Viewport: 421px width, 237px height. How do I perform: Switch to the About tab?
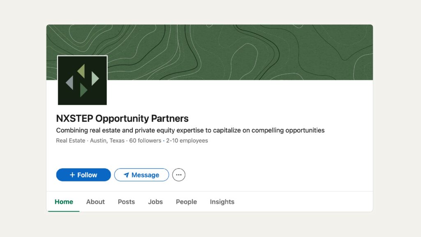[x=95, y=202]
